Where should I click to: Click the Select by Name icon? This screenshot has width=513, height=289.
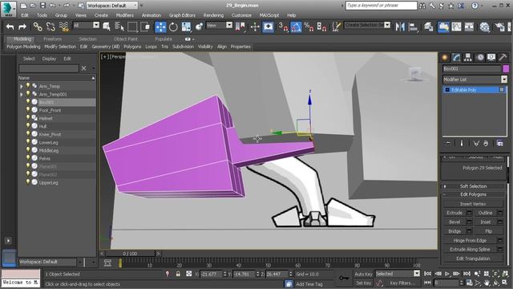119,26
